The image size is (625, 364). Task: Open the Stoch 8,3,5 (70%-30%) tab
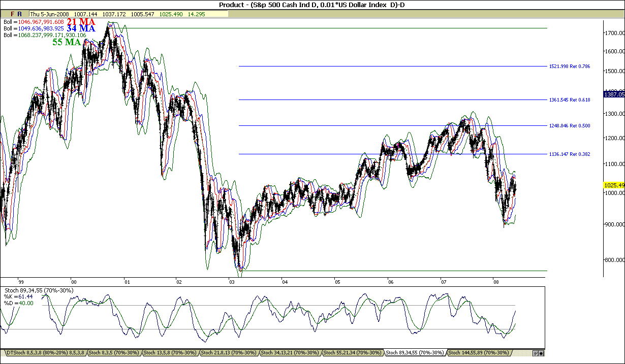[114, 352]
